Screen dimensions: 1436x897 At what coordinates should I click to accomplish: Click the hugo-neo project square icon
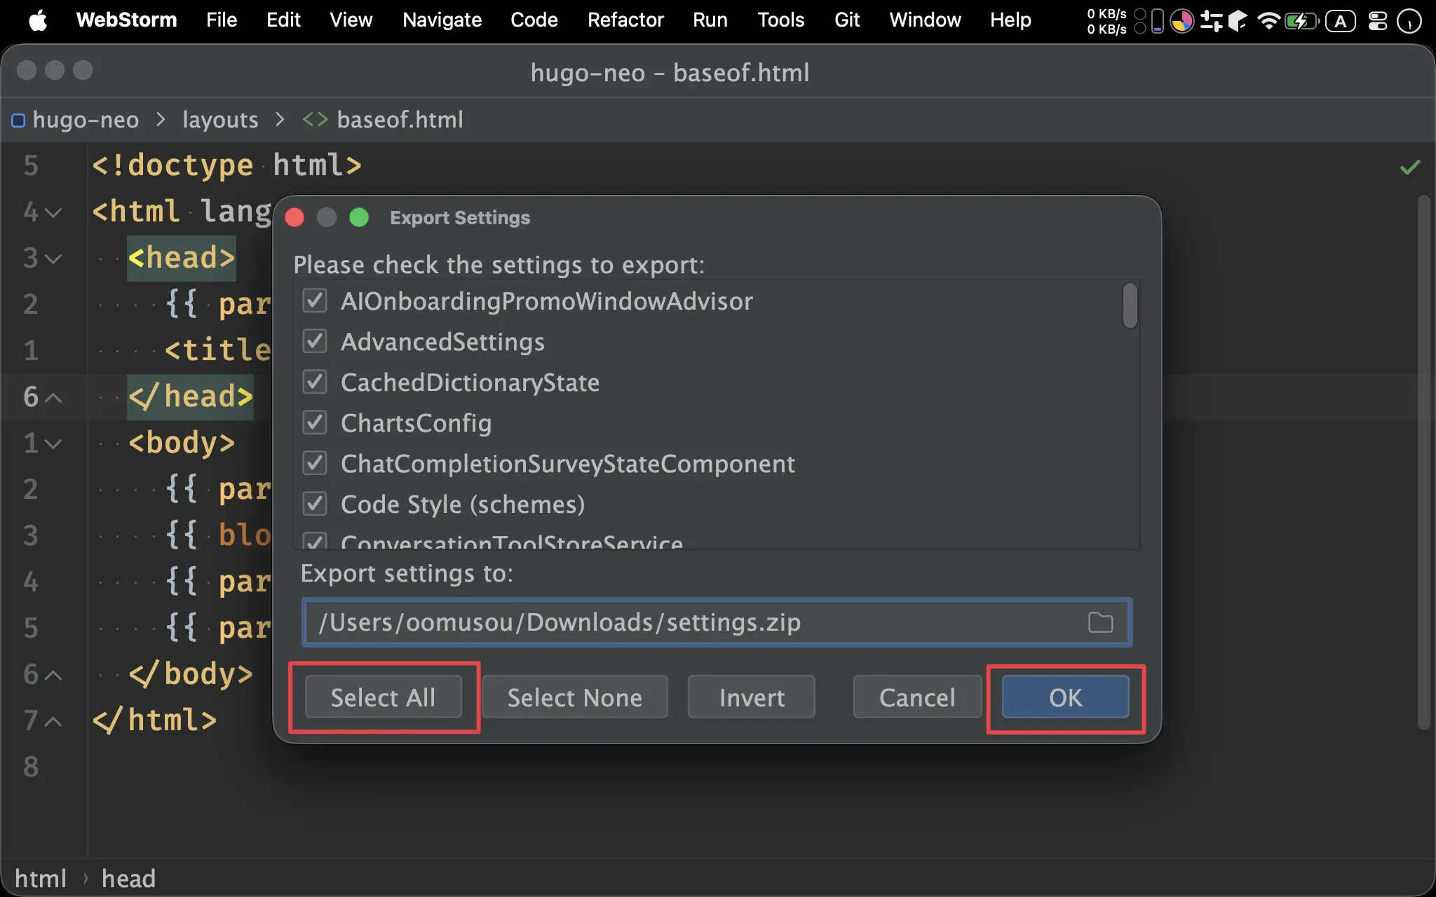18,121
